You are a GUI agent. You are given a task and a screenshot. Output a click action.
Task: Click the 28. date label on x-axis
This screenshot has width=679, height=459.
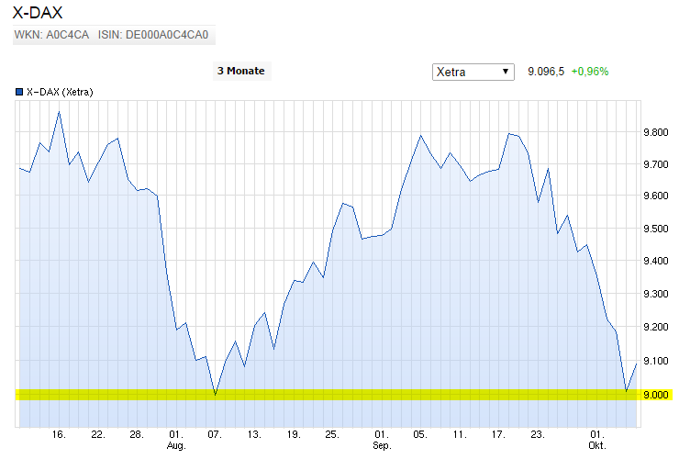tap(137, 435)
